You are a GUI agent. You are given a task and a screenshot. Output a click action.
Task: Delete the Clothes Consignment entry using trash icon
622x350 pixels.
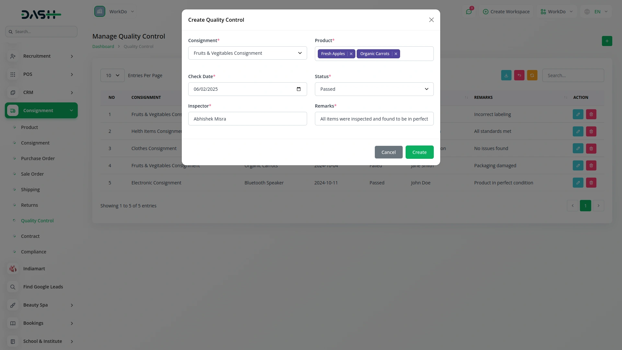[x=591, y=148]
